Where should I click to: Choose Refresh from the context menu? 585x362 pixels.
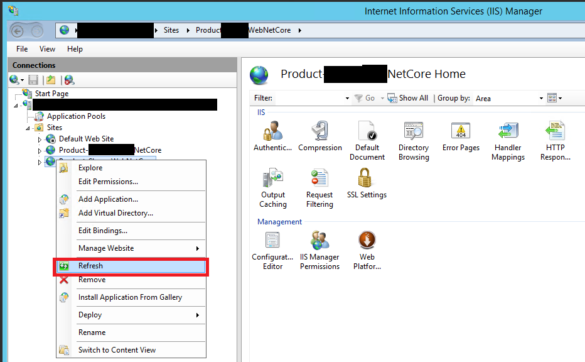[131, 266]
